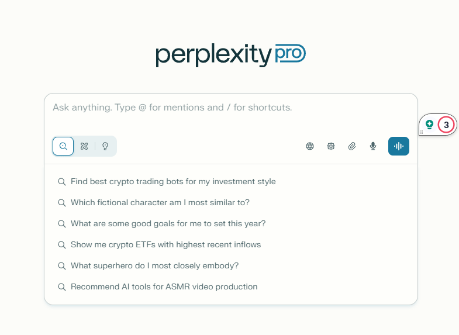The height and width of the screenshot is (335, 459).
Task: Choose 'Which fictional character' suggestion
Action: tap(160, 203)
